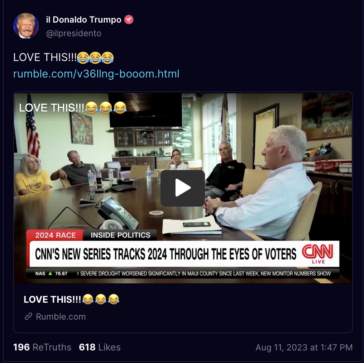Click the Rumble.com source label
364x363 pixels.
click(x=61, y=316)
